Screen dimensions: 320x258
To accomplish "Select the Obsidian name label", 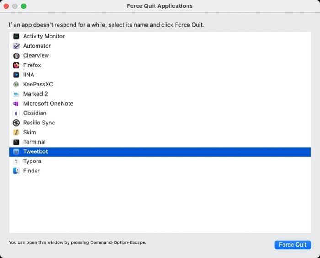I will click(35, 113).
